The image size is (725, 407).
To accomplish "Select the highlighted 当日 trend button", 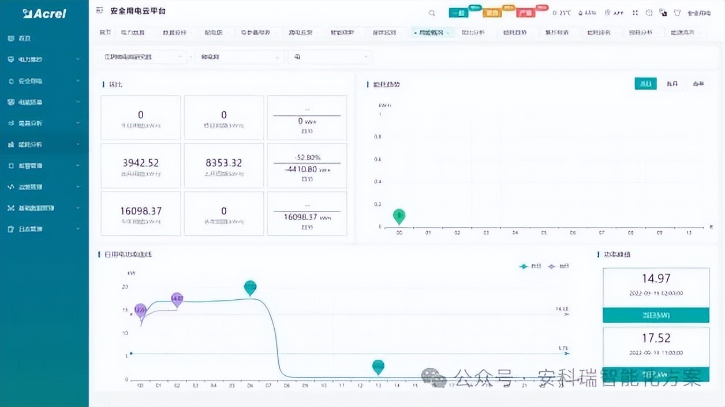I will point(646,84).
